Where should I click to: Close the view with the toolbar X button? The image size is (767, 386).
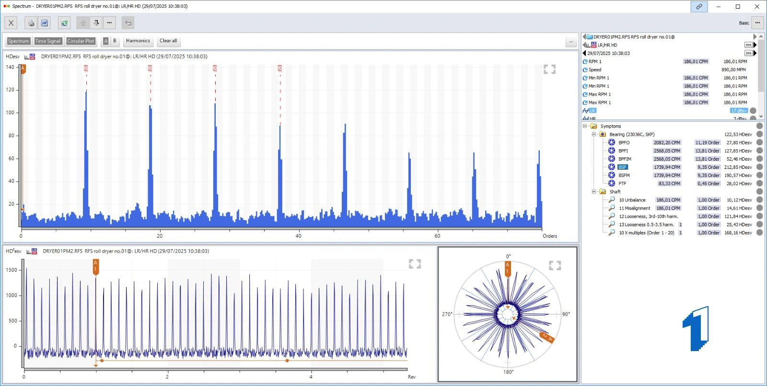[x=11, y=22]
